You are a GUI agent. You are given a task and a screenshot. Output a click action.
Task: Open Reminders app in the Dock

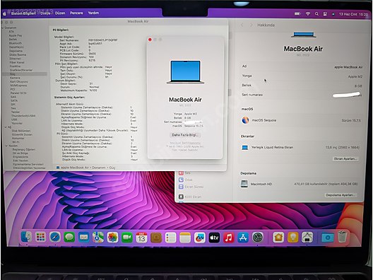click(x=170, y=237)
